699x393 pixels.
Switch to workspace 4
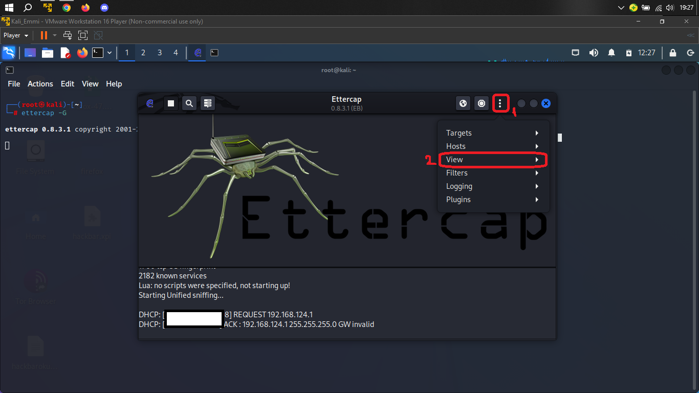[x=176, y=53]
